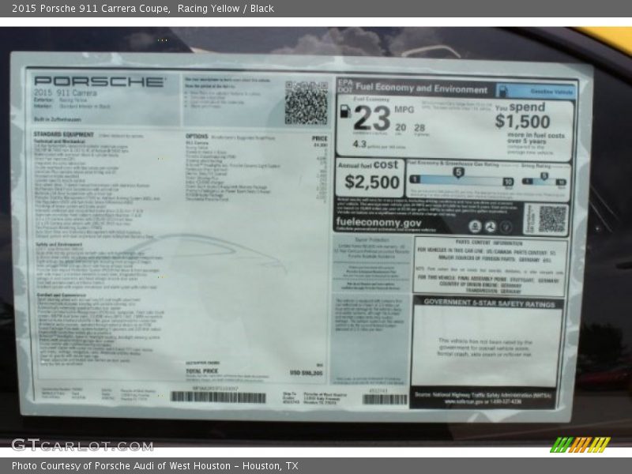Screen dimensions: 632x474
Task: Click the 'Gasoline Vehicle' label
Action: point(551,92)
